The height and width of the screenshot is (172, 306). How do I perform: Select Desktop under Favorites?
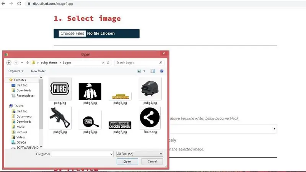coord(22,85)
